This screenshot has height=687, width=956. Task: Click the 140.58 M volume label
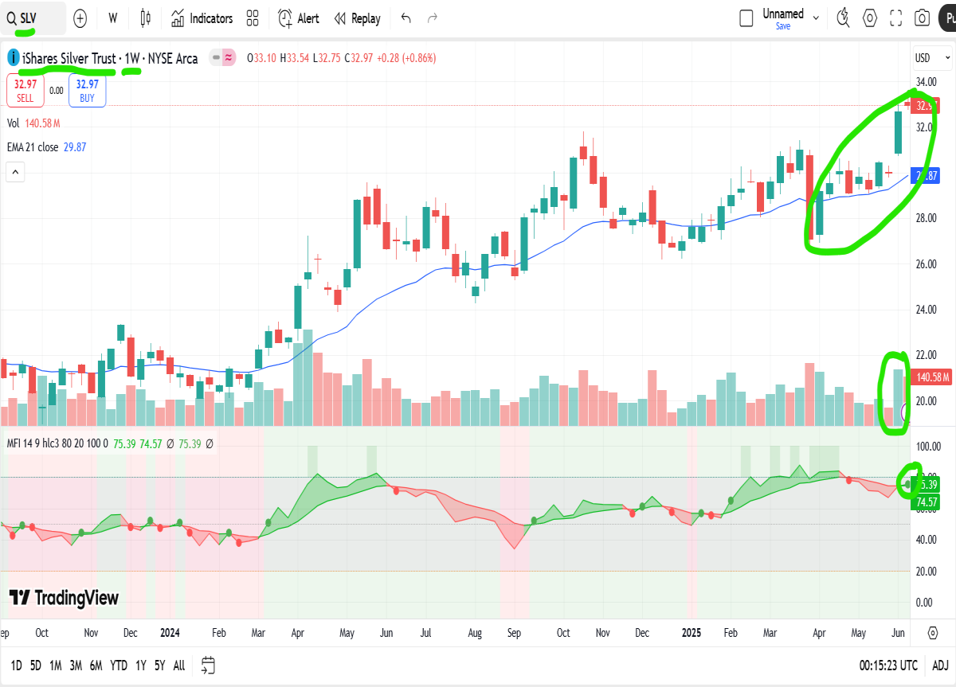[x=931, y=377]
